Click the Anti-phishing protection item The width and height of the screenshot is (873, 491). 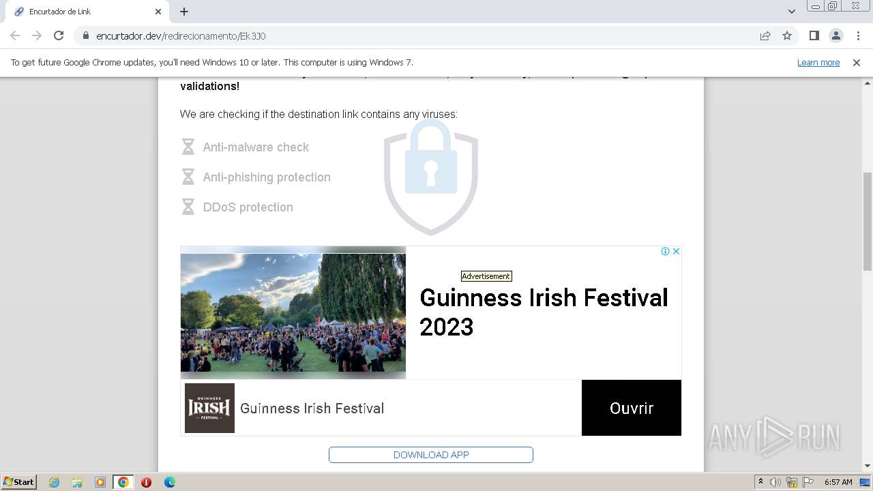click(x=267, y=177)
